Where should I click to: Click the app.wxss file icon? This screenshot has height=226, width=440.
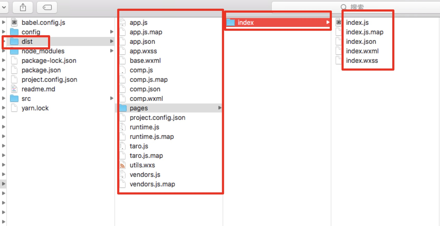[123, 51]
